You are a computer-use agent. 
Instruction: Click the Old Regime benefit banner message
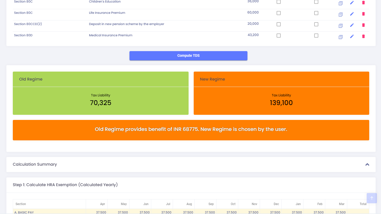pyautogui.click(x=191, y=129)
